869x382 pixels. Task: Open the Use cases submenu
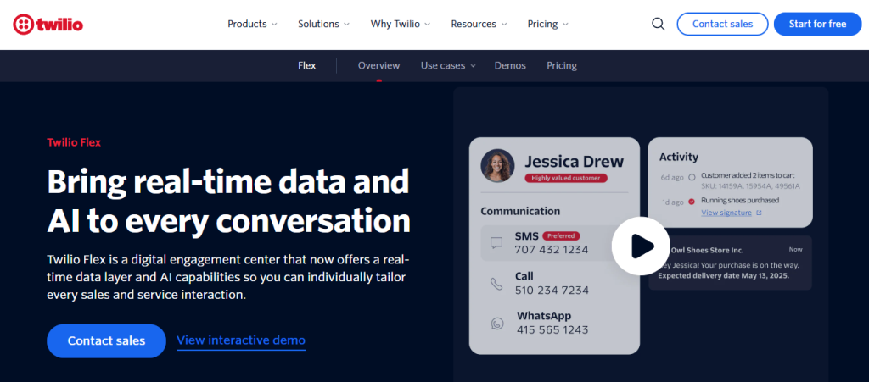(x=447, y=65)
